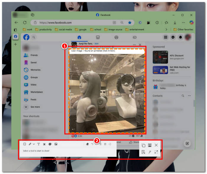This screenshot has width=207, height=174.
Task: Open the split screen icon in address bar
Action: (x=114, y=22)
